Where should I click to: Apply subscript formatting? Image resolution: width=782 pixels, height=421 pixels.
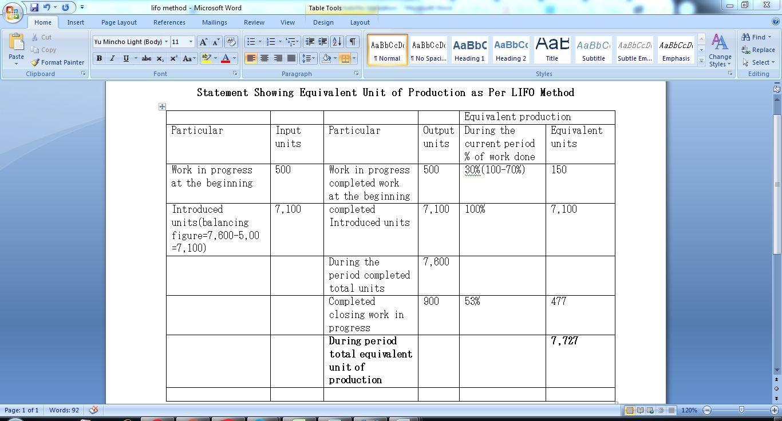160,58
